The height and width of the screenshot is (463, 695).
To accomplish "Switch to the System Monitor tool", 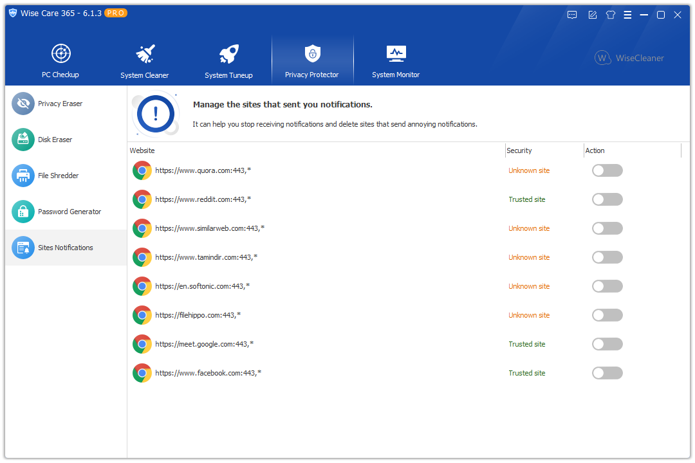I will coord(396,60).
